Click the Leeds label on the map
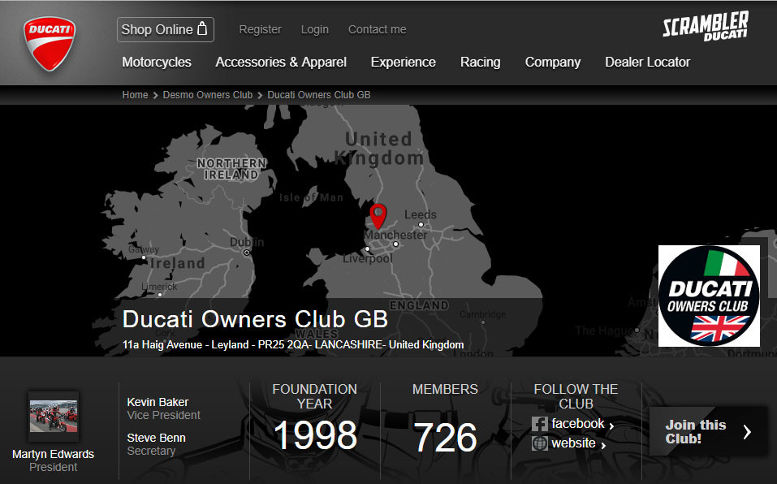 click(x=421, y=214)
